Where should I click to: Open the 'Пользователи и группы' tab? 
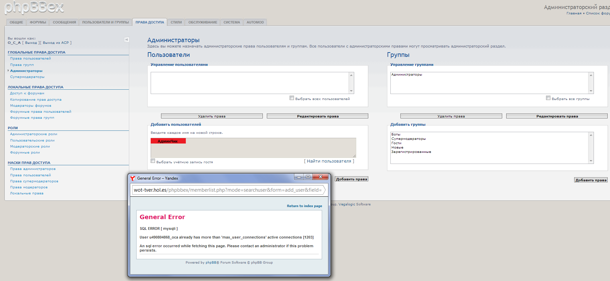105,22
